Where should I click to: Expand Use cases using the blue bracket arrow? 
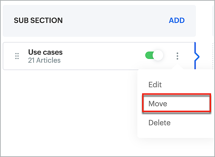tap(197, 56)
